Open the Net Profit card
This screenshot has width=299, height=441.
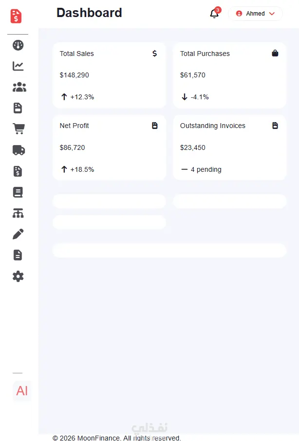(109, 147)
